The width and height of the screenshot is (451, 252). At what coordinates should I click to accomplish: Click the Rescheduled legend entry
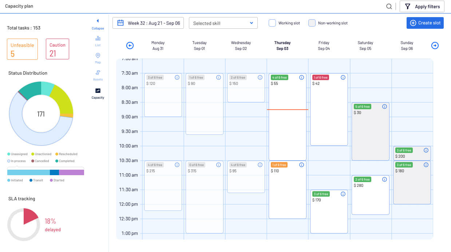pos(66,154)
